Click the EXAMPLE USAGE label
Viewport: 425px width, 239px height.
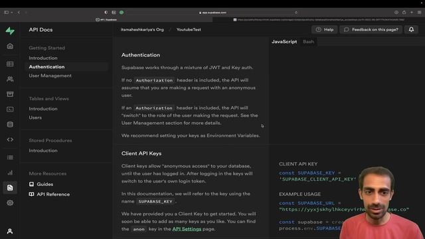(299, 195)
